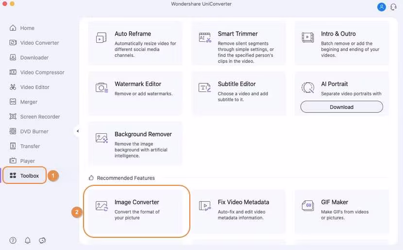The width and height of the screenshot is (403, 250).
Task: Click 'Choose a video and add subtitle' description
Action: click(243, 97)
